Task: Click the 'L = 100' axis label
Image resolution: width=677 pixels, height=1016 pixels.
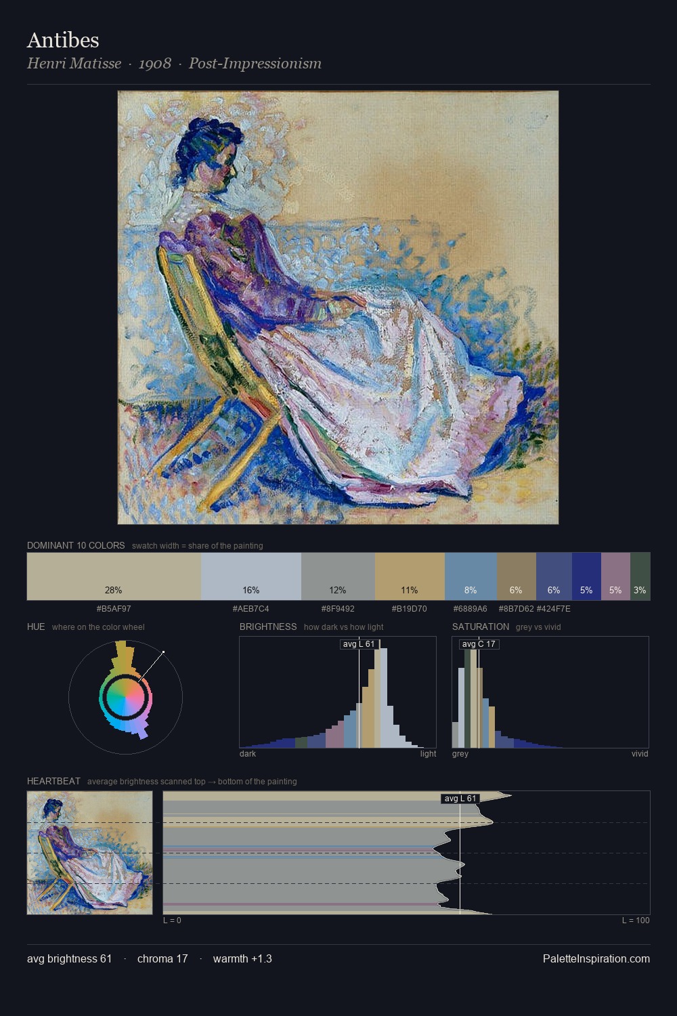Action: pyautogui.click(x=636, y=920)
